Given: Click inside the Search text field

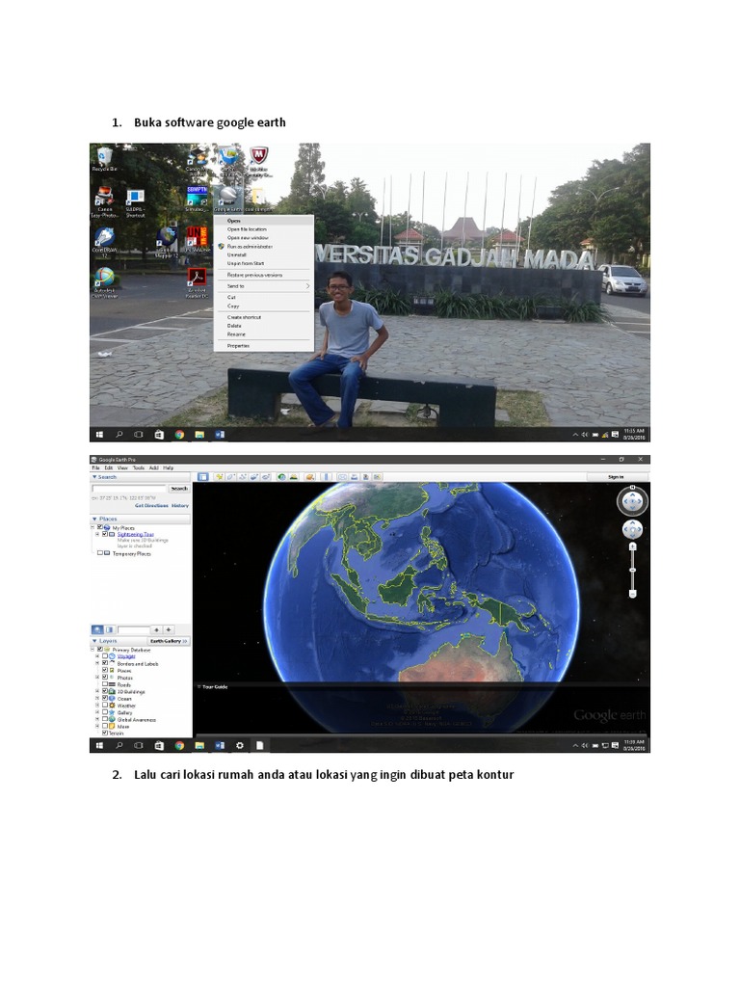Looking at the screenshot, I should pyautogui.click(x=129, y=489).
